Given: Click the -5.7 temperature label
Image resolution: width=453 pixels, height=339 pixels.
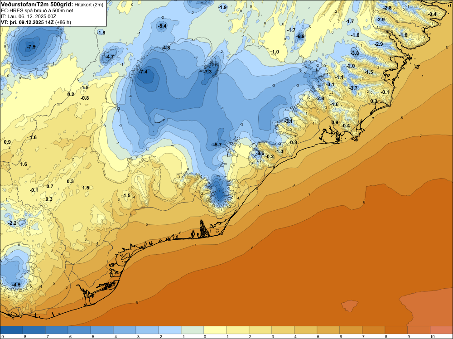Looking at the screenshot, I should (x=217, y=145).
